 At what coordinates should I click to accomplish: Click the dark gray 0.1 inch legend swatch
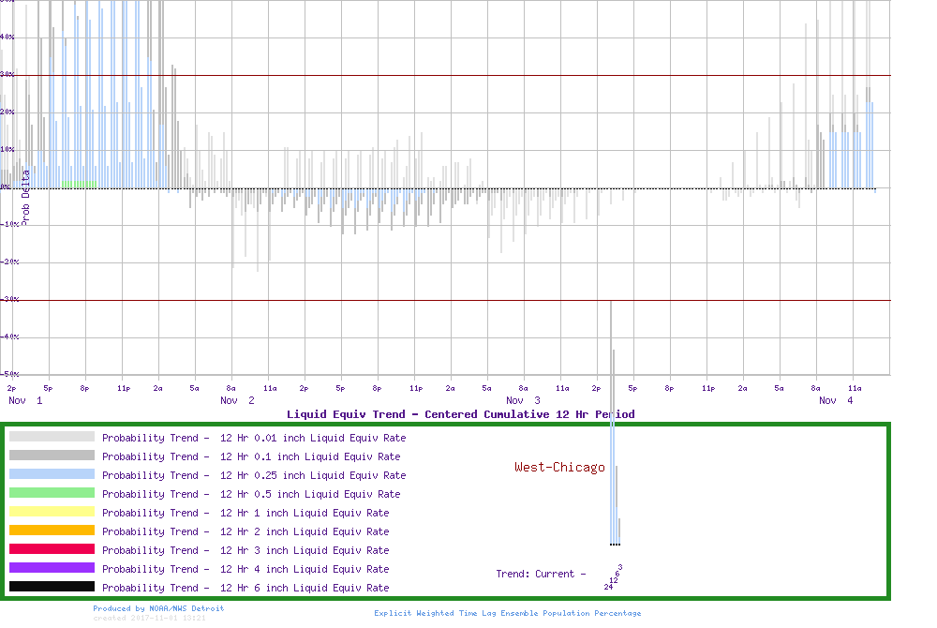click(x=52, y=456)
